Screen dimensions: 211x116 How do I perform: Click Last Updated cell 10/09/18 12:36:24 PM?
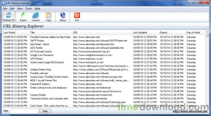(145, 84)
